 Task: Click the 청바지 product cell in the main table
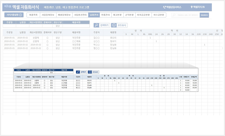point(113,41)
